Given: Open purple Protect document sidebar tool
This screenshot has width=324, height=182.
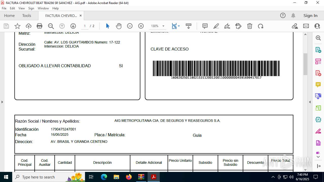Looking at the screenshot, I should pos(318,143).
